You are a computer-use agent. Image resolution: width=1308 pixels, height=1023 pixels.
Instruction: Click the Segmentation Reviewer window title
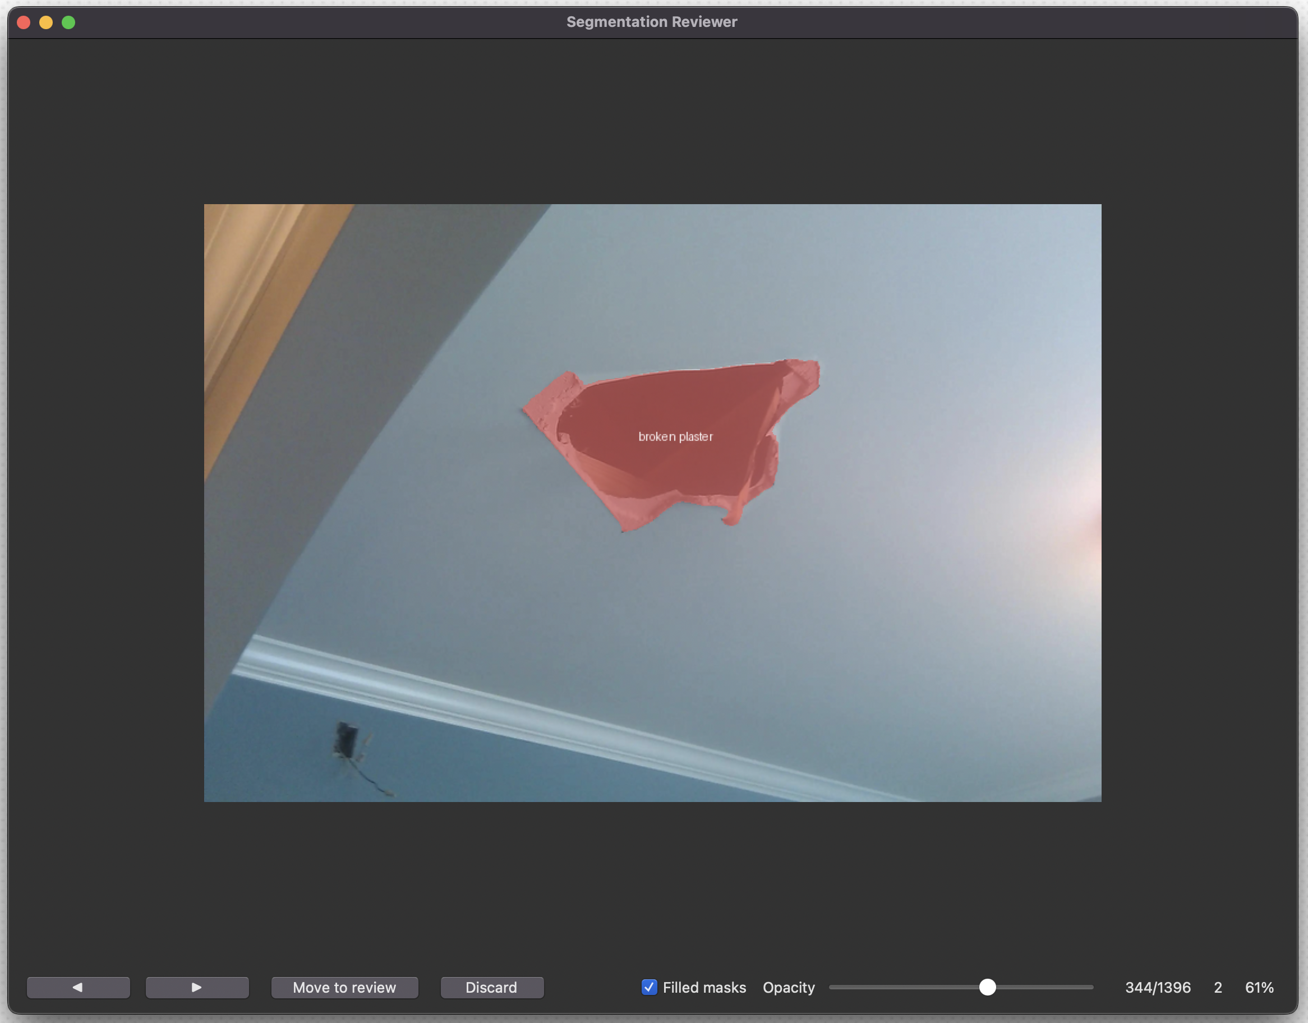pyautogui.click(x=652, y=22)
